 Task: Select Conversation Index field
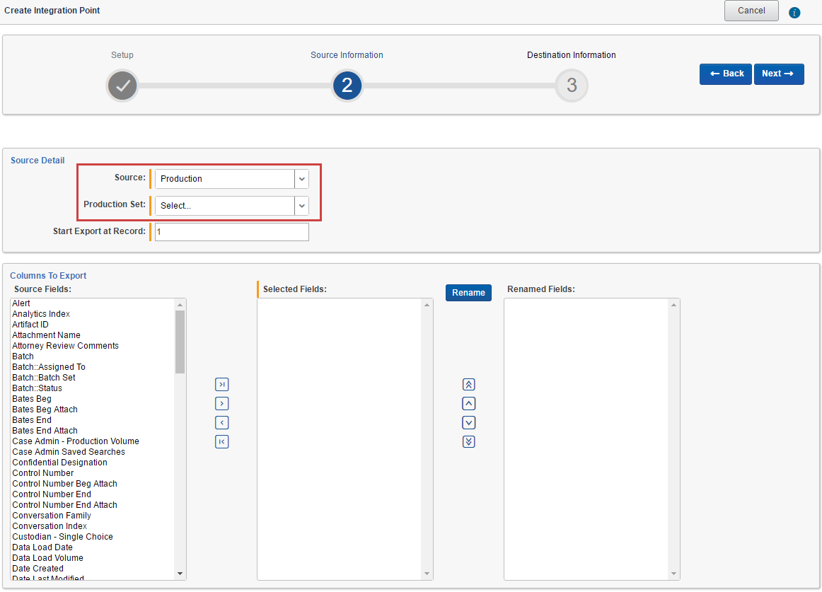50,526
